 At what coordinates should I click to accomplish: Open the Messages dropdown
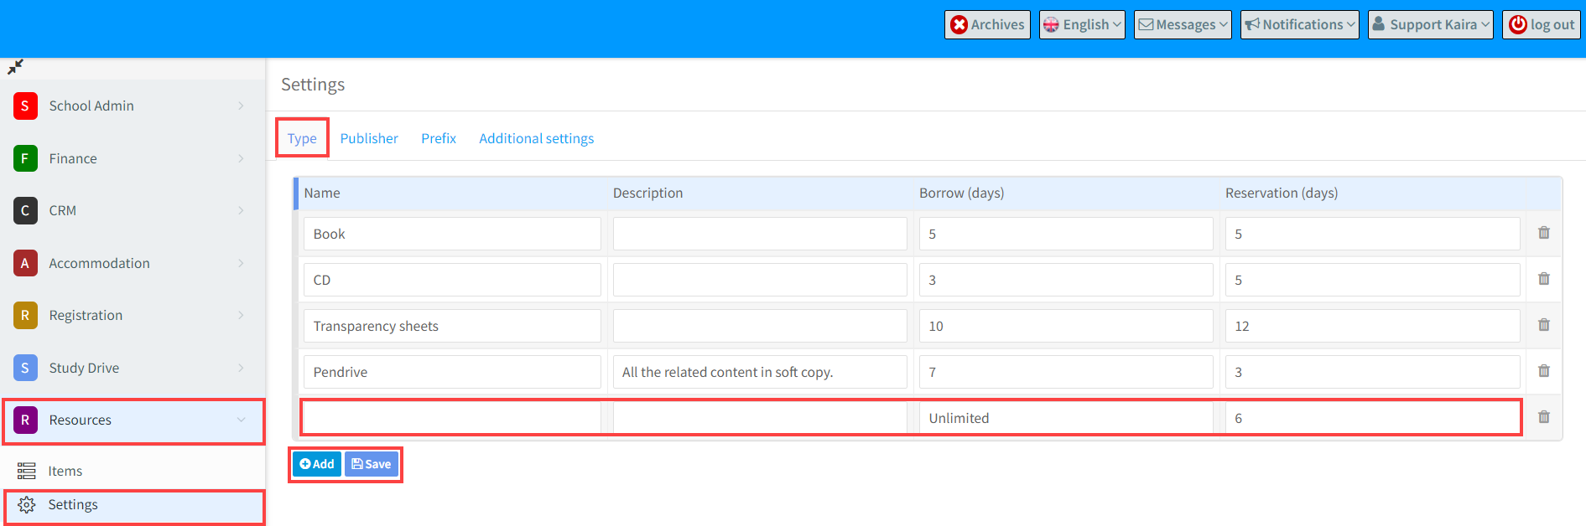click(x=1182, y=25)
